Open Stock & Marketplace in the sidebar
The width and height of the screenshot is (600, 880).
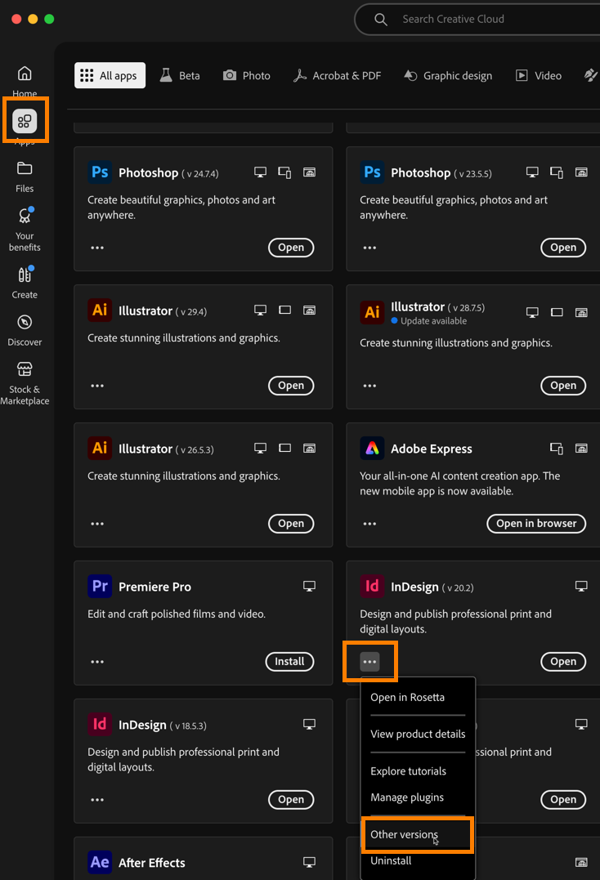pos(25,383)
